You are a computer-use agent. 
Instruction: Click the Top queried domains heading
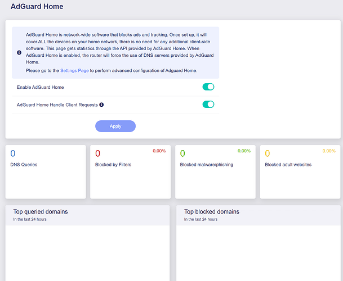tap(41, 212)
